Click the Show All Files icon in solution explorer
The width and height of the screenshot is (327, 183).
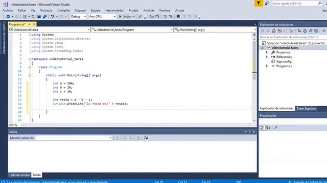point(316,30)
